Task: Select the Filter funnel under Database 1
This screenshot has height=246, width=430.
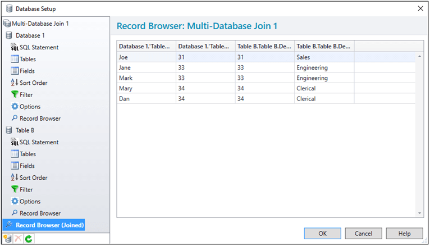Action: [x=22, y=94]
